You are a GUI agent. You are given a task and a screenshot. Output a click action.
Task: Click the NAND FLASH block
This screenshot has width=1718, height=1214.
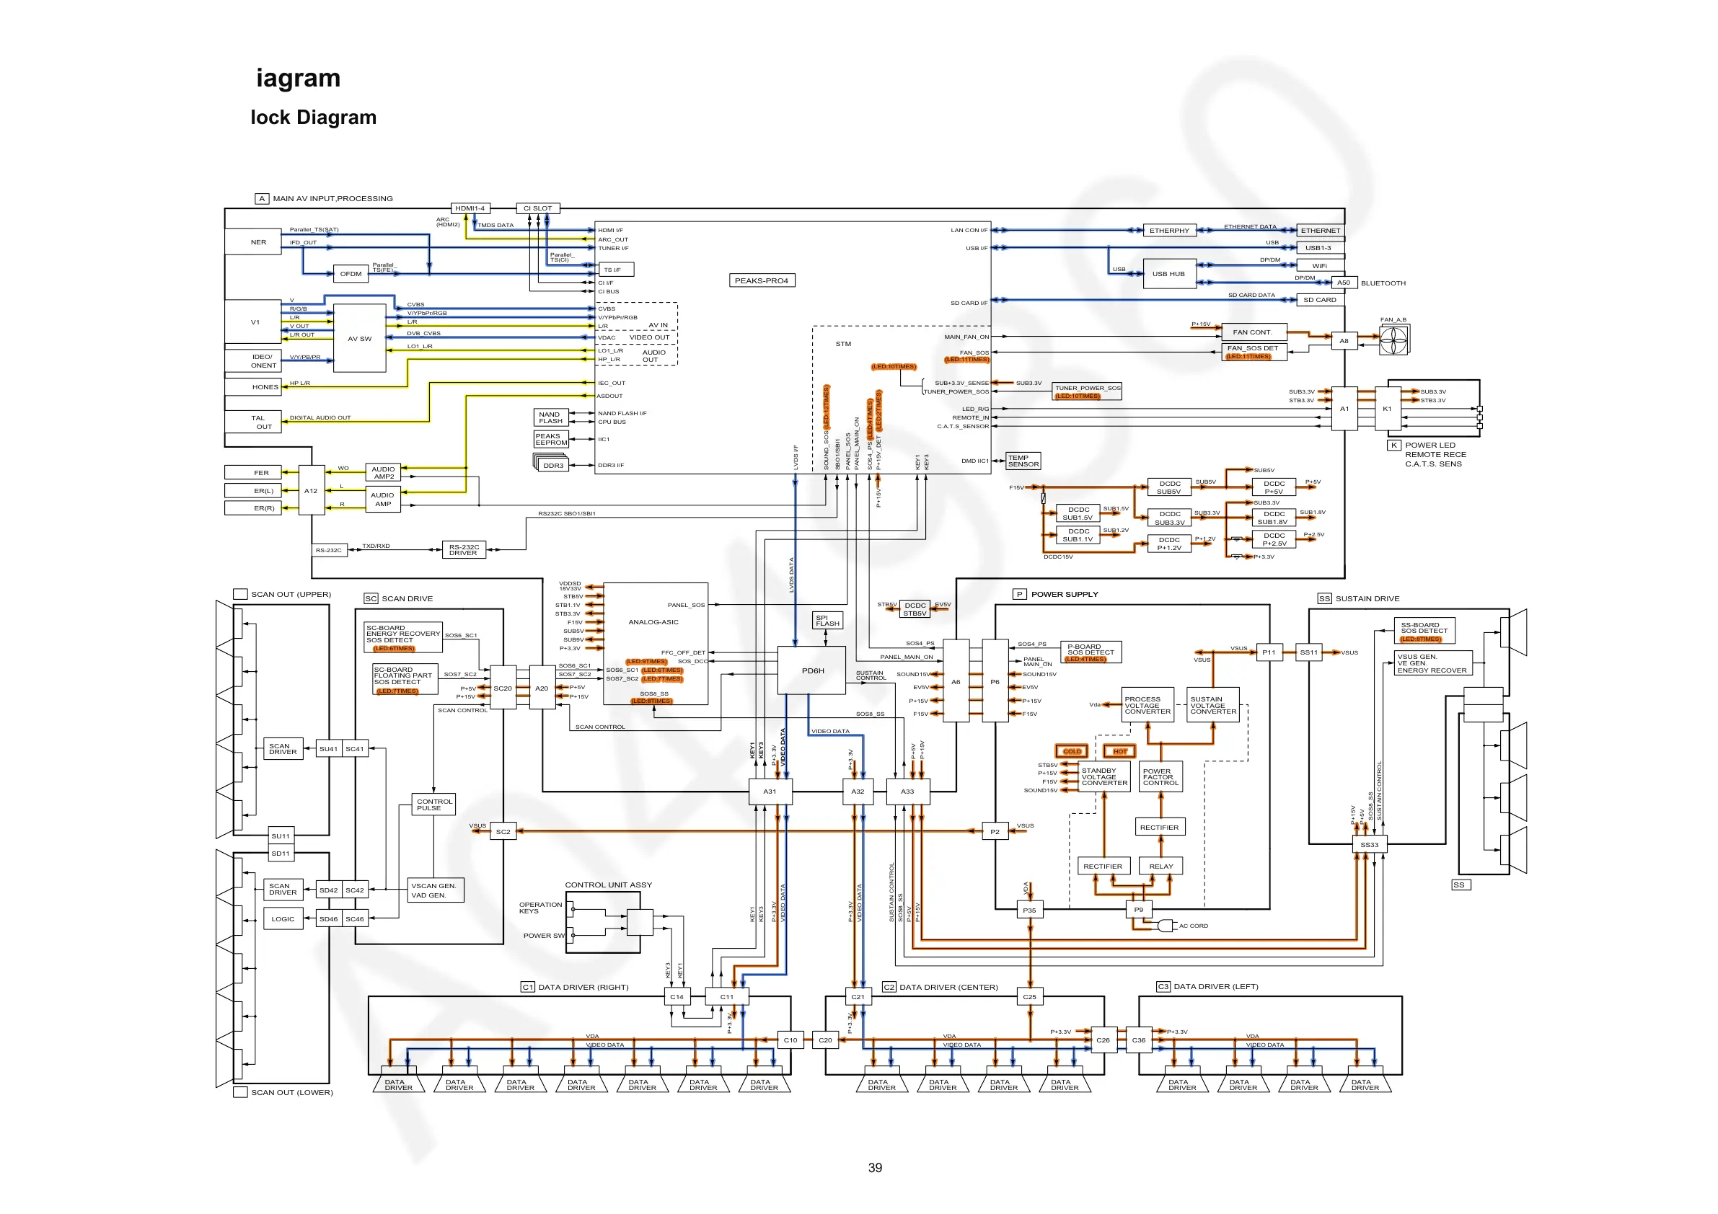tap(550, 417)
